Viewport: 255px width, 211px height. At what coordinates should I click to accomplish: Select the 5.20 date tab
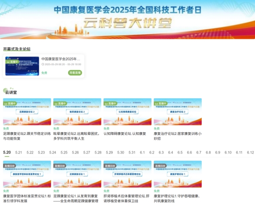click(7, 152)
